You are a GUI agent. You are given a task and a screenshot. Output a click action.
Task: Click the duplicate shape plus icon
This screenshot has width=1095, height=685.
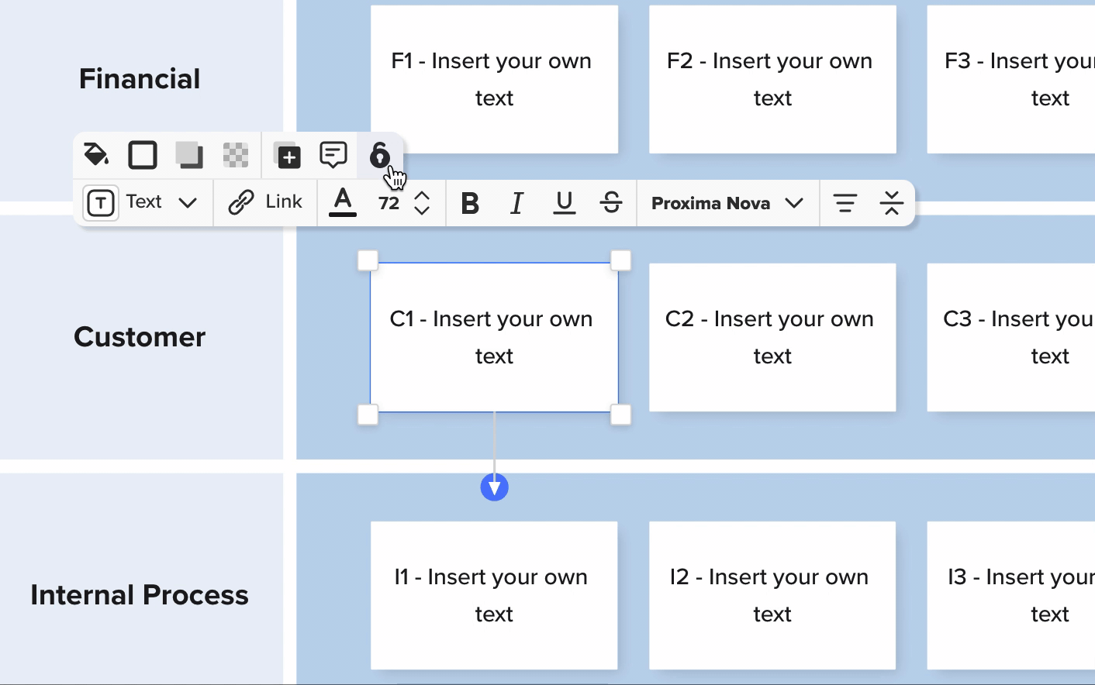[288, 157]
